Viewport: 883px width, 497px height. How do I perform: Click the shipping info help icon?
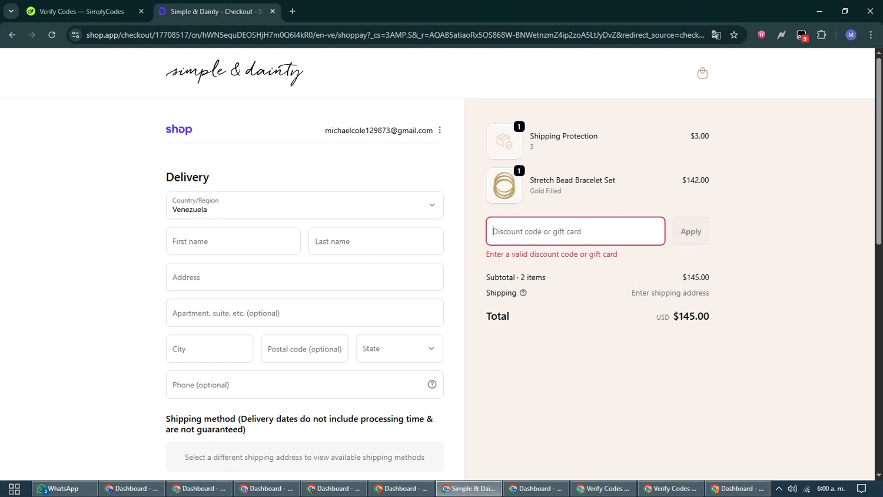(x=523, y=293)
